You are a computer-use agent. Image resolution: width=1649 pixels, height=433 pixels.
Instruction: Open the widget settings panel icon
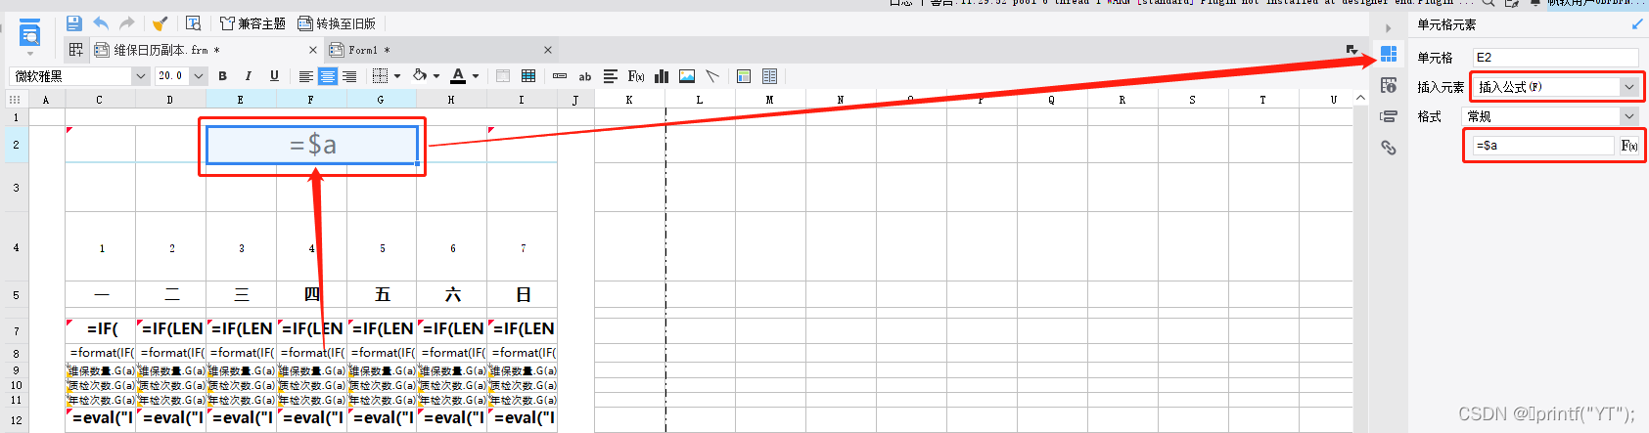pos(1389,116)
